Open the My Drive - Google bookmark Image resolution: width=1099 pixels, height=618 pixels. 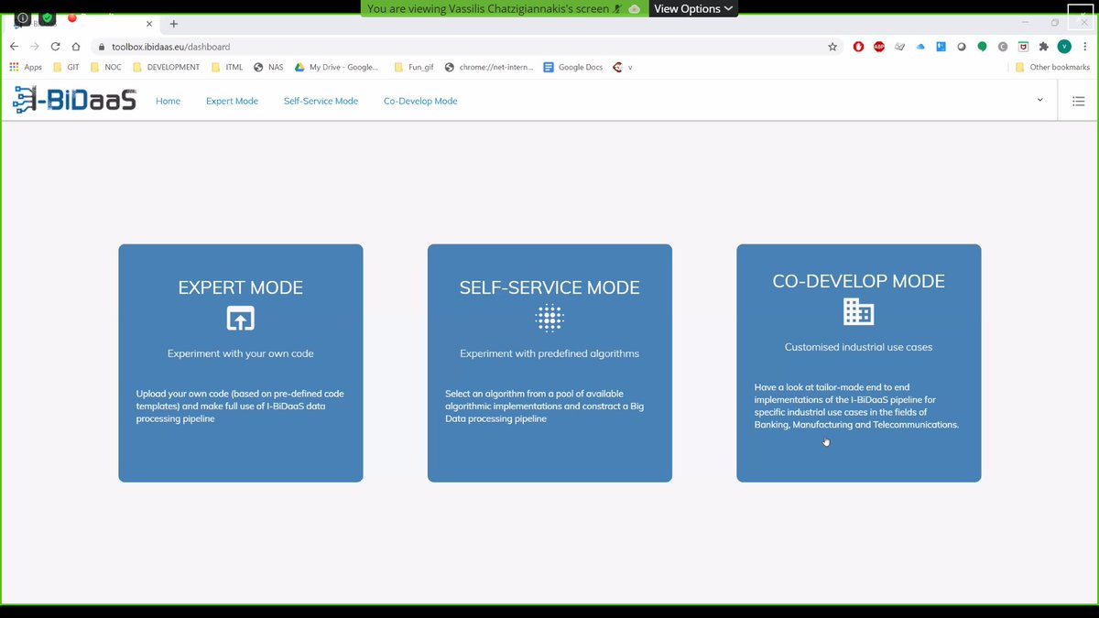(336, 67)
